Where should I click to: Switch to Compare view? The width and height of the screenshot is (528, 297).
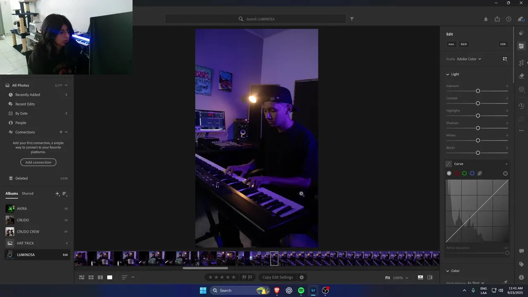pos(100,277)
